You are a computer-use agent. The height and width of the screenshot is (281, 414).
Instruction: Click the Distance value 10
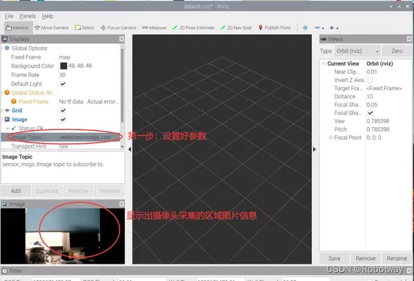370,96
